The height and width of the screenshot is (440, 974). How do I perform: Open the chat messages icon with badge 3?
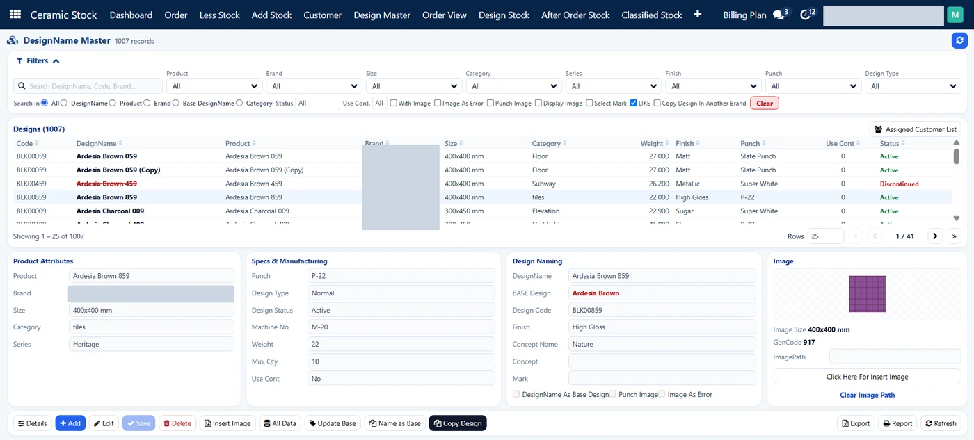coord(781,15)
